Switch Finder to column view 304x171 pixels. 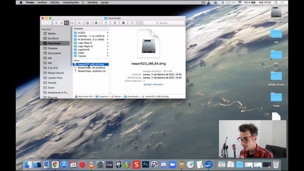(x=66, y=23)
